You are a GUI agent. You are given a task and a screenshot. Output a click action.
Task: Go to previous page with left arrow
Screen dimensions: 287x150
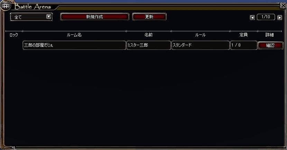tap(252, 18)
